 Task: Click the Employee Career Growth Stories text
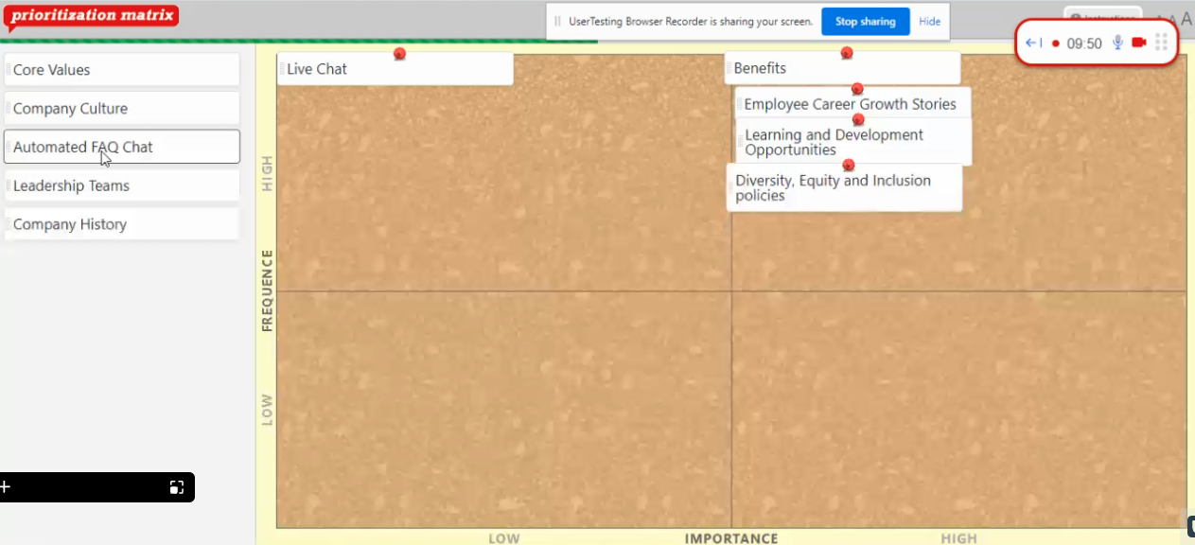(x=850, y=104)
